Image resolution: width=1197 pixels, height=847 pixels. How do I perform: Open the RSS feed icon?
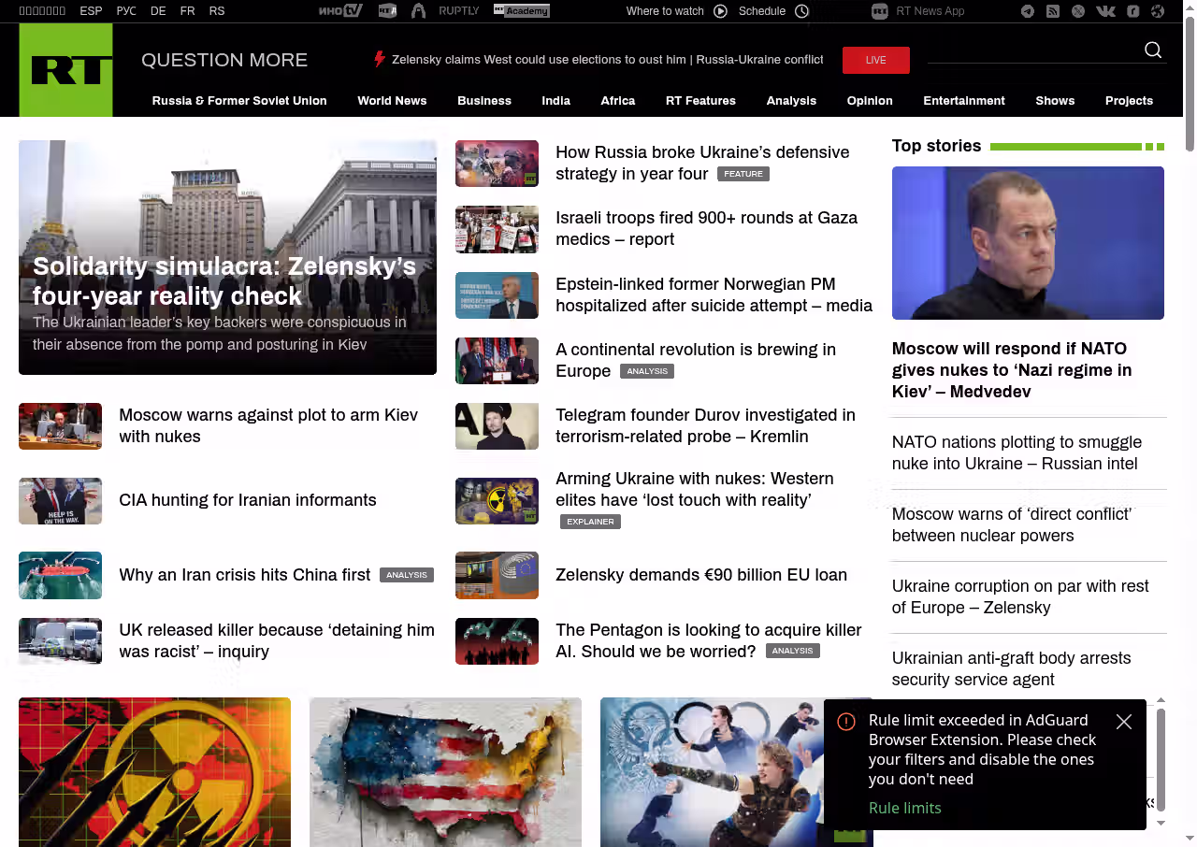[1053, 11]
